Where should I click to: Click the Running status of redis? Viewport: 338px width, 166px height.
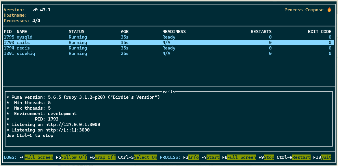coord(78,48)
